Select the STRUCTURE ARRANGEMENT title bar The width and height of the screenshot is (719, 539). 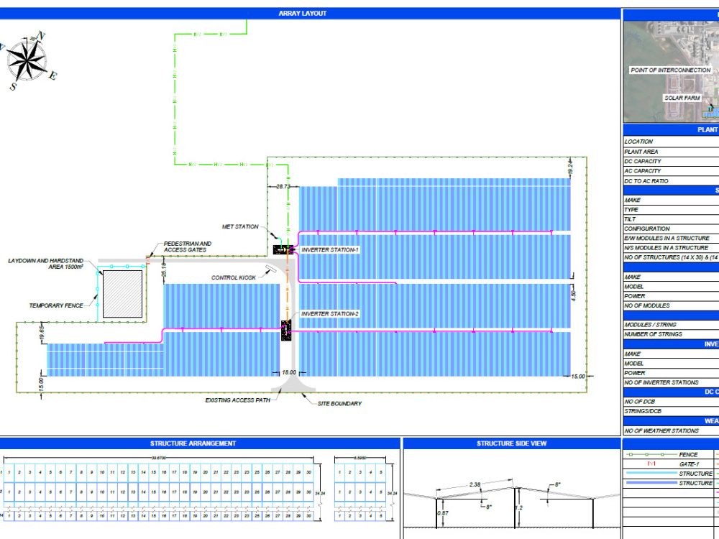coord(193,443)
